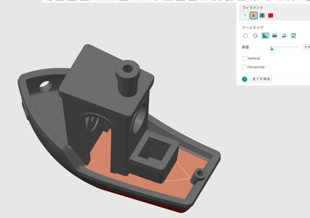Screen dimensions: 310x218
Task: Focus the 断面 value input field
Action: tap(306, 47)
